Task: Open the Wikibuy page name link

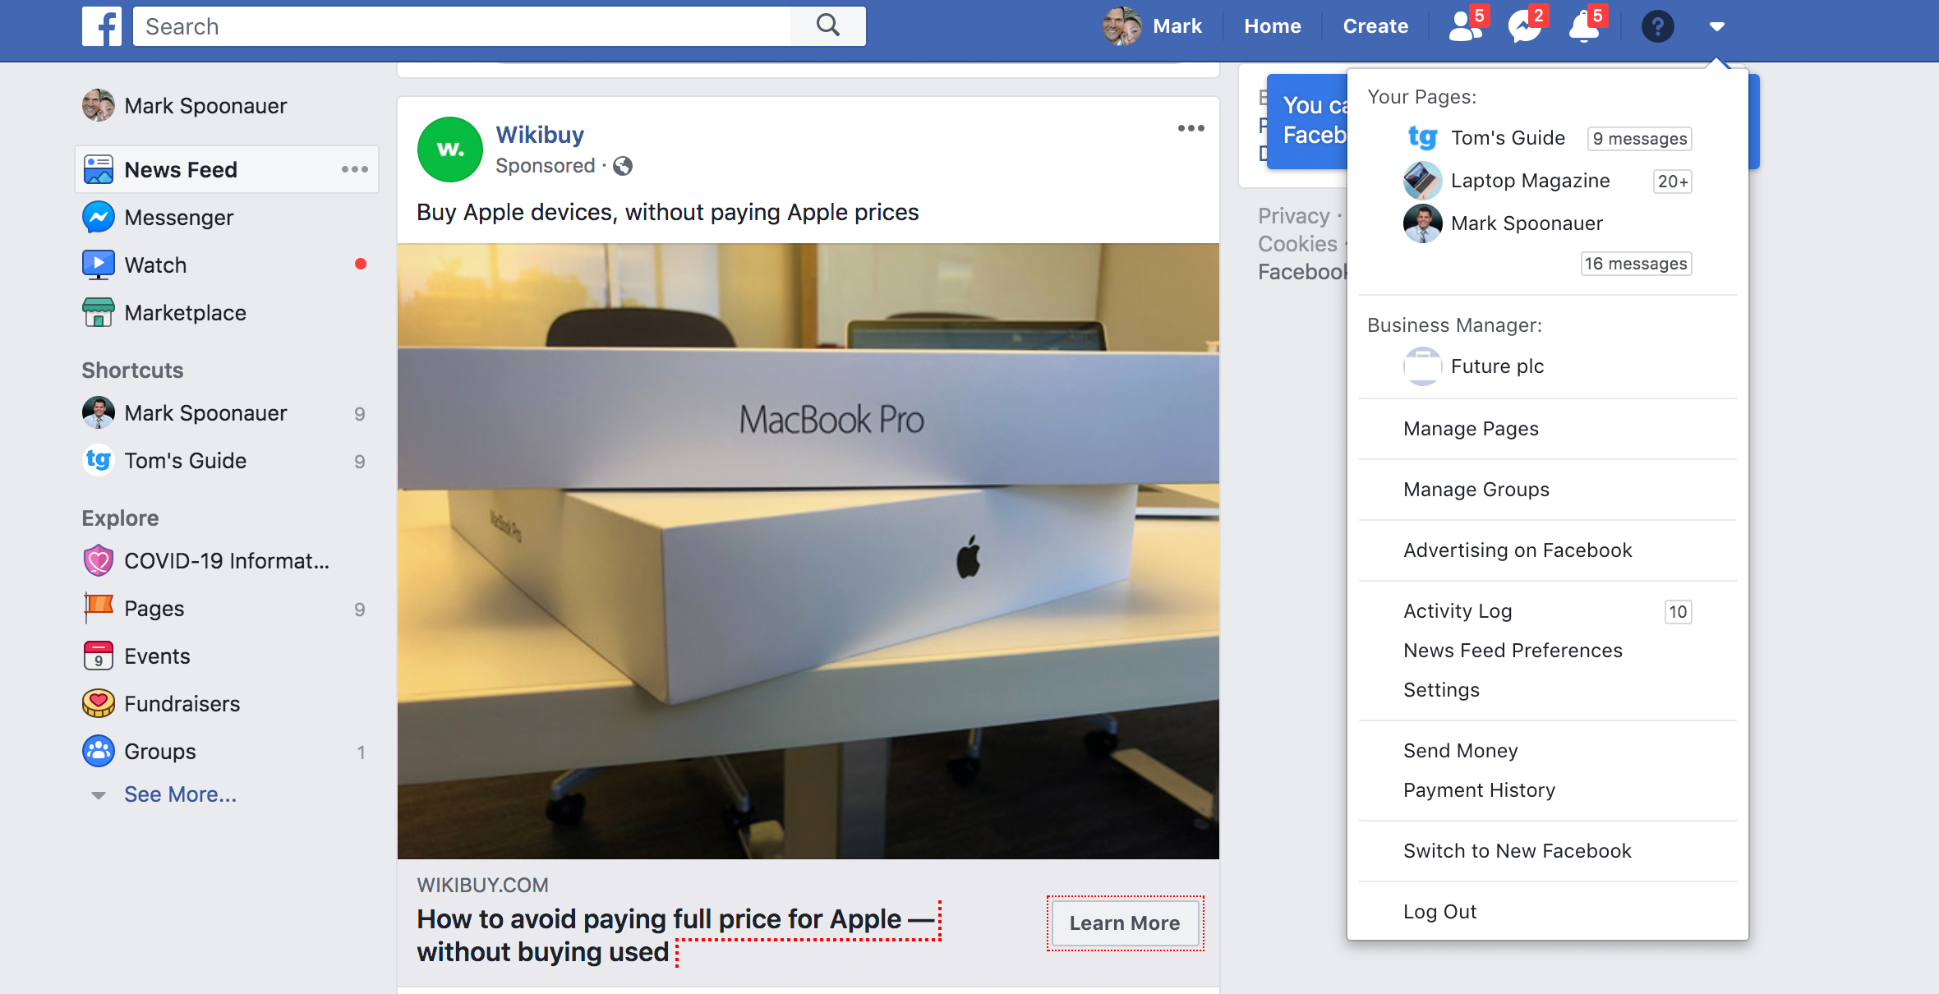Action: click(540, 135)
